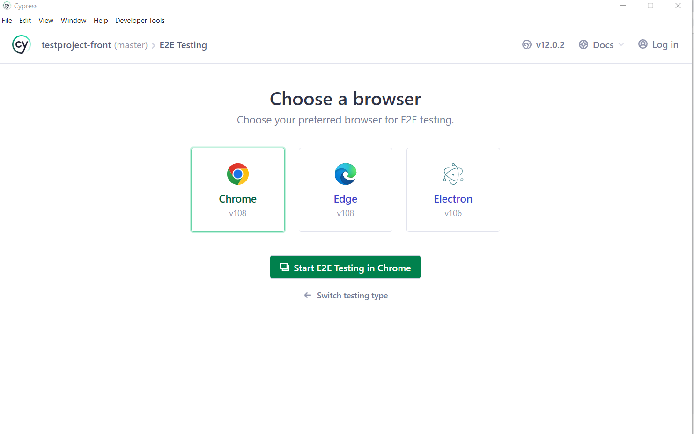
Task: Click the user profile icon beside Log in
Action: [x=642, y=43]
